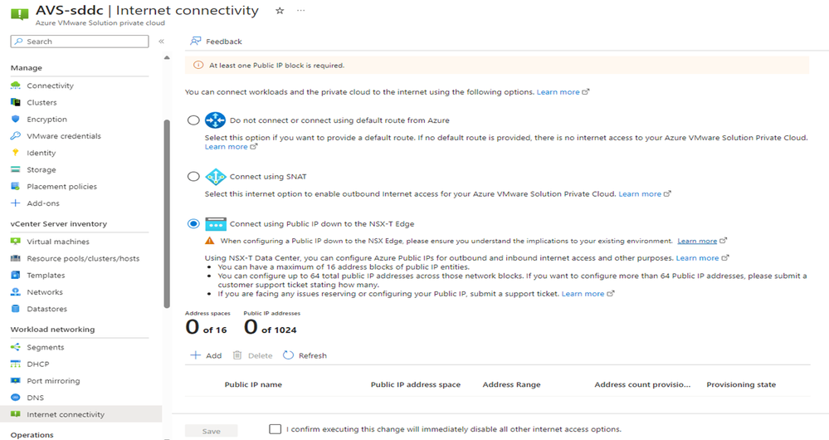
Task: Click the sidebar scroll-up arrow
Action: tap(167, 57)
